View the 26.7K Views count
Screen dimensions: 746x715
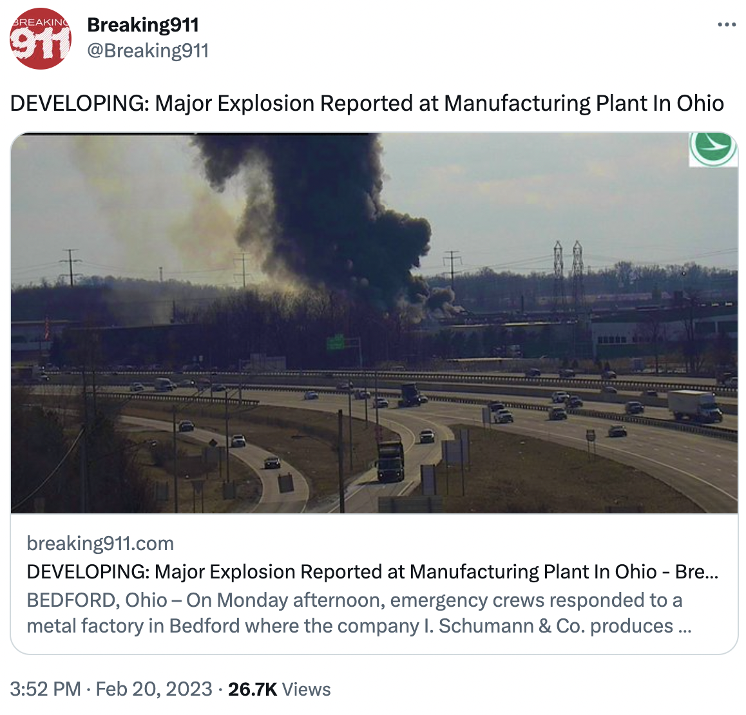point(280,689)
